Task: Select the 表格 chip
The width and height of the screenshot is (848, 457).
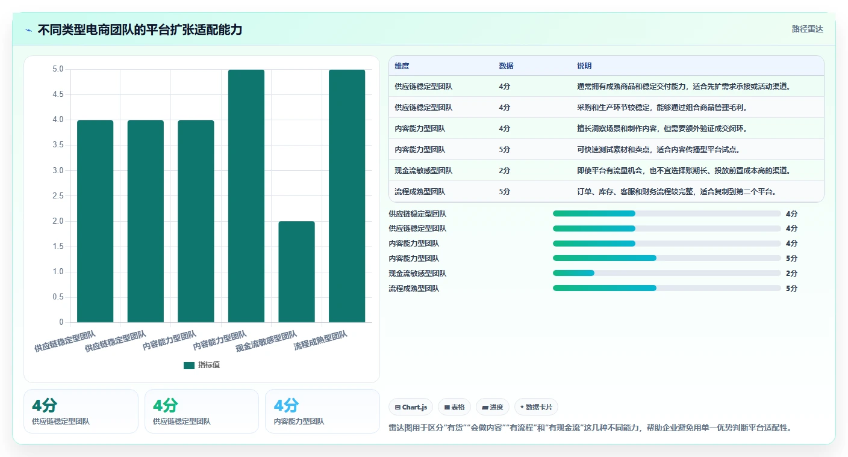Action: pyautogui.click(x=454, y=407)
